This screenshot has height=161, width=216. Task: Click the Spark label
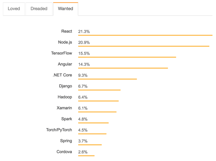(67, 119)
